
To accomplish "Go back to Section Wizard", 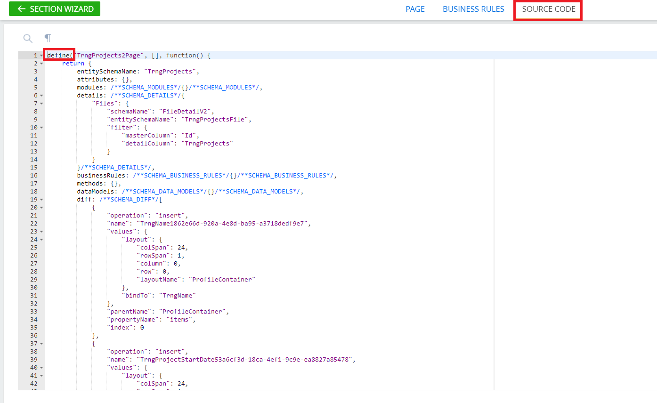I will coord(55,9).
